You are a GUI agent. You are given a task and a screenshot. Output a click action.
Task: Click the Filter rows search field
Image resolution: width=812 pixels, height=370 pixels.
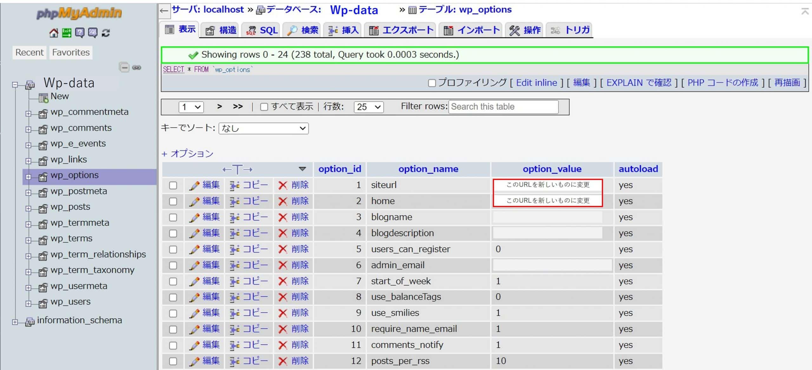tap(503, 107)
